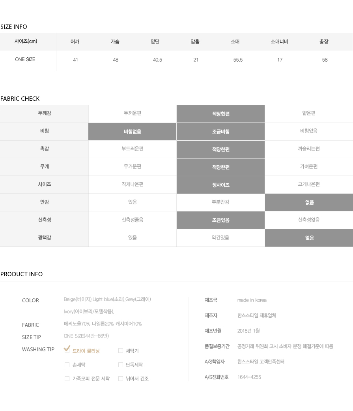
Task: Click the 비침있음 cell
Action: (309, 131)
